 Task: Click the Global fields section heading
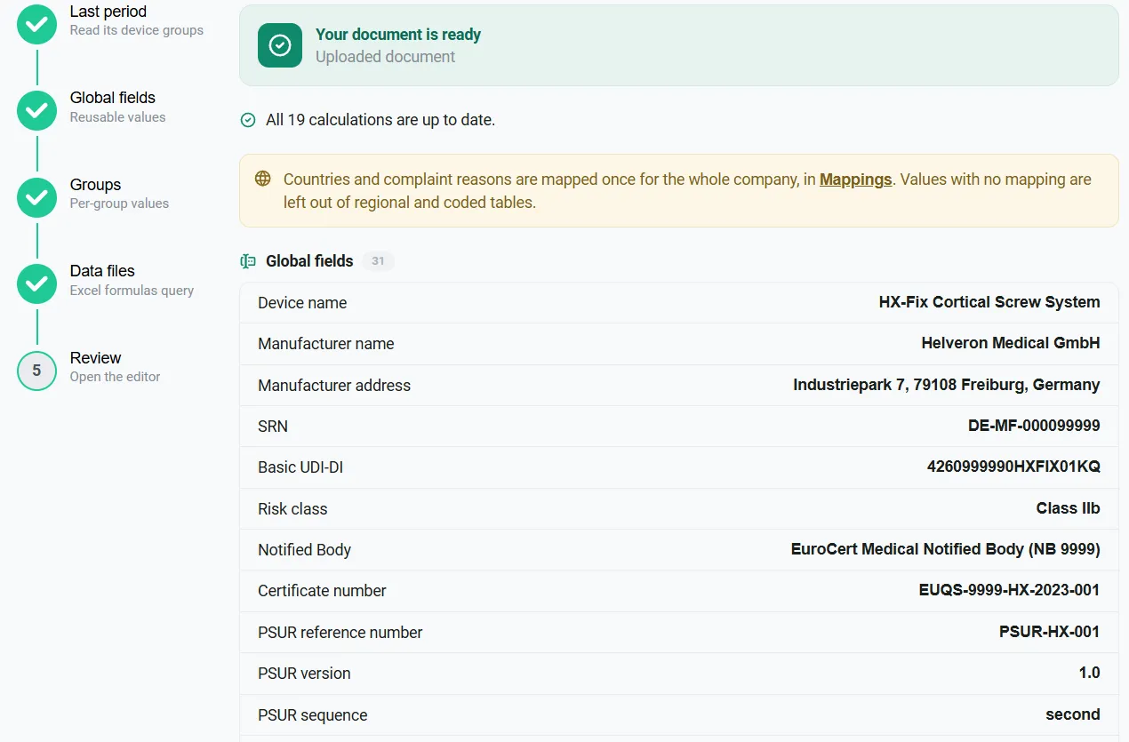tap(309, 261)
